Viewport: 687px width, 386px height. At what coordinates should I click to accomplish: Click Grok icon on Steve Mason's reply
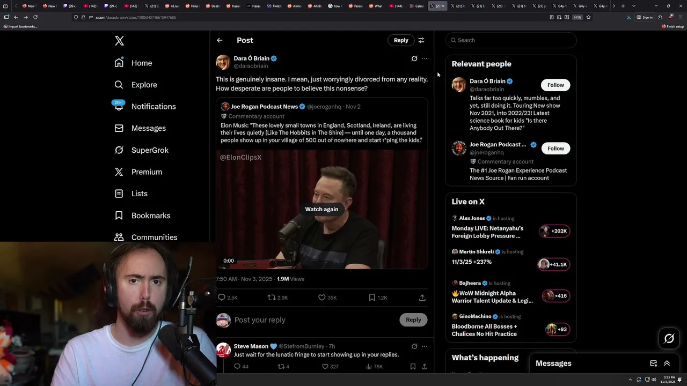point(414,346)
